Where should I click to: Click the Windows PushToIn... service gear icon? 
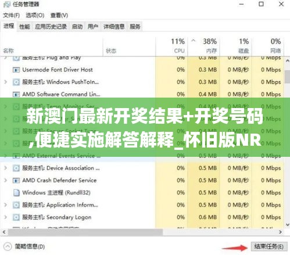coord(16,82)
